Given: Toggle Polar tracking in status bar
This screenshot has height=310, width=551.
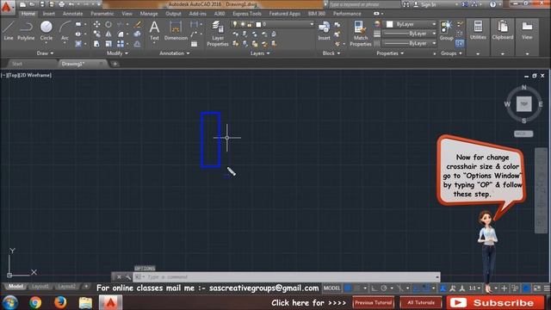Looking at the screenshot, I should tap(384, 288).
